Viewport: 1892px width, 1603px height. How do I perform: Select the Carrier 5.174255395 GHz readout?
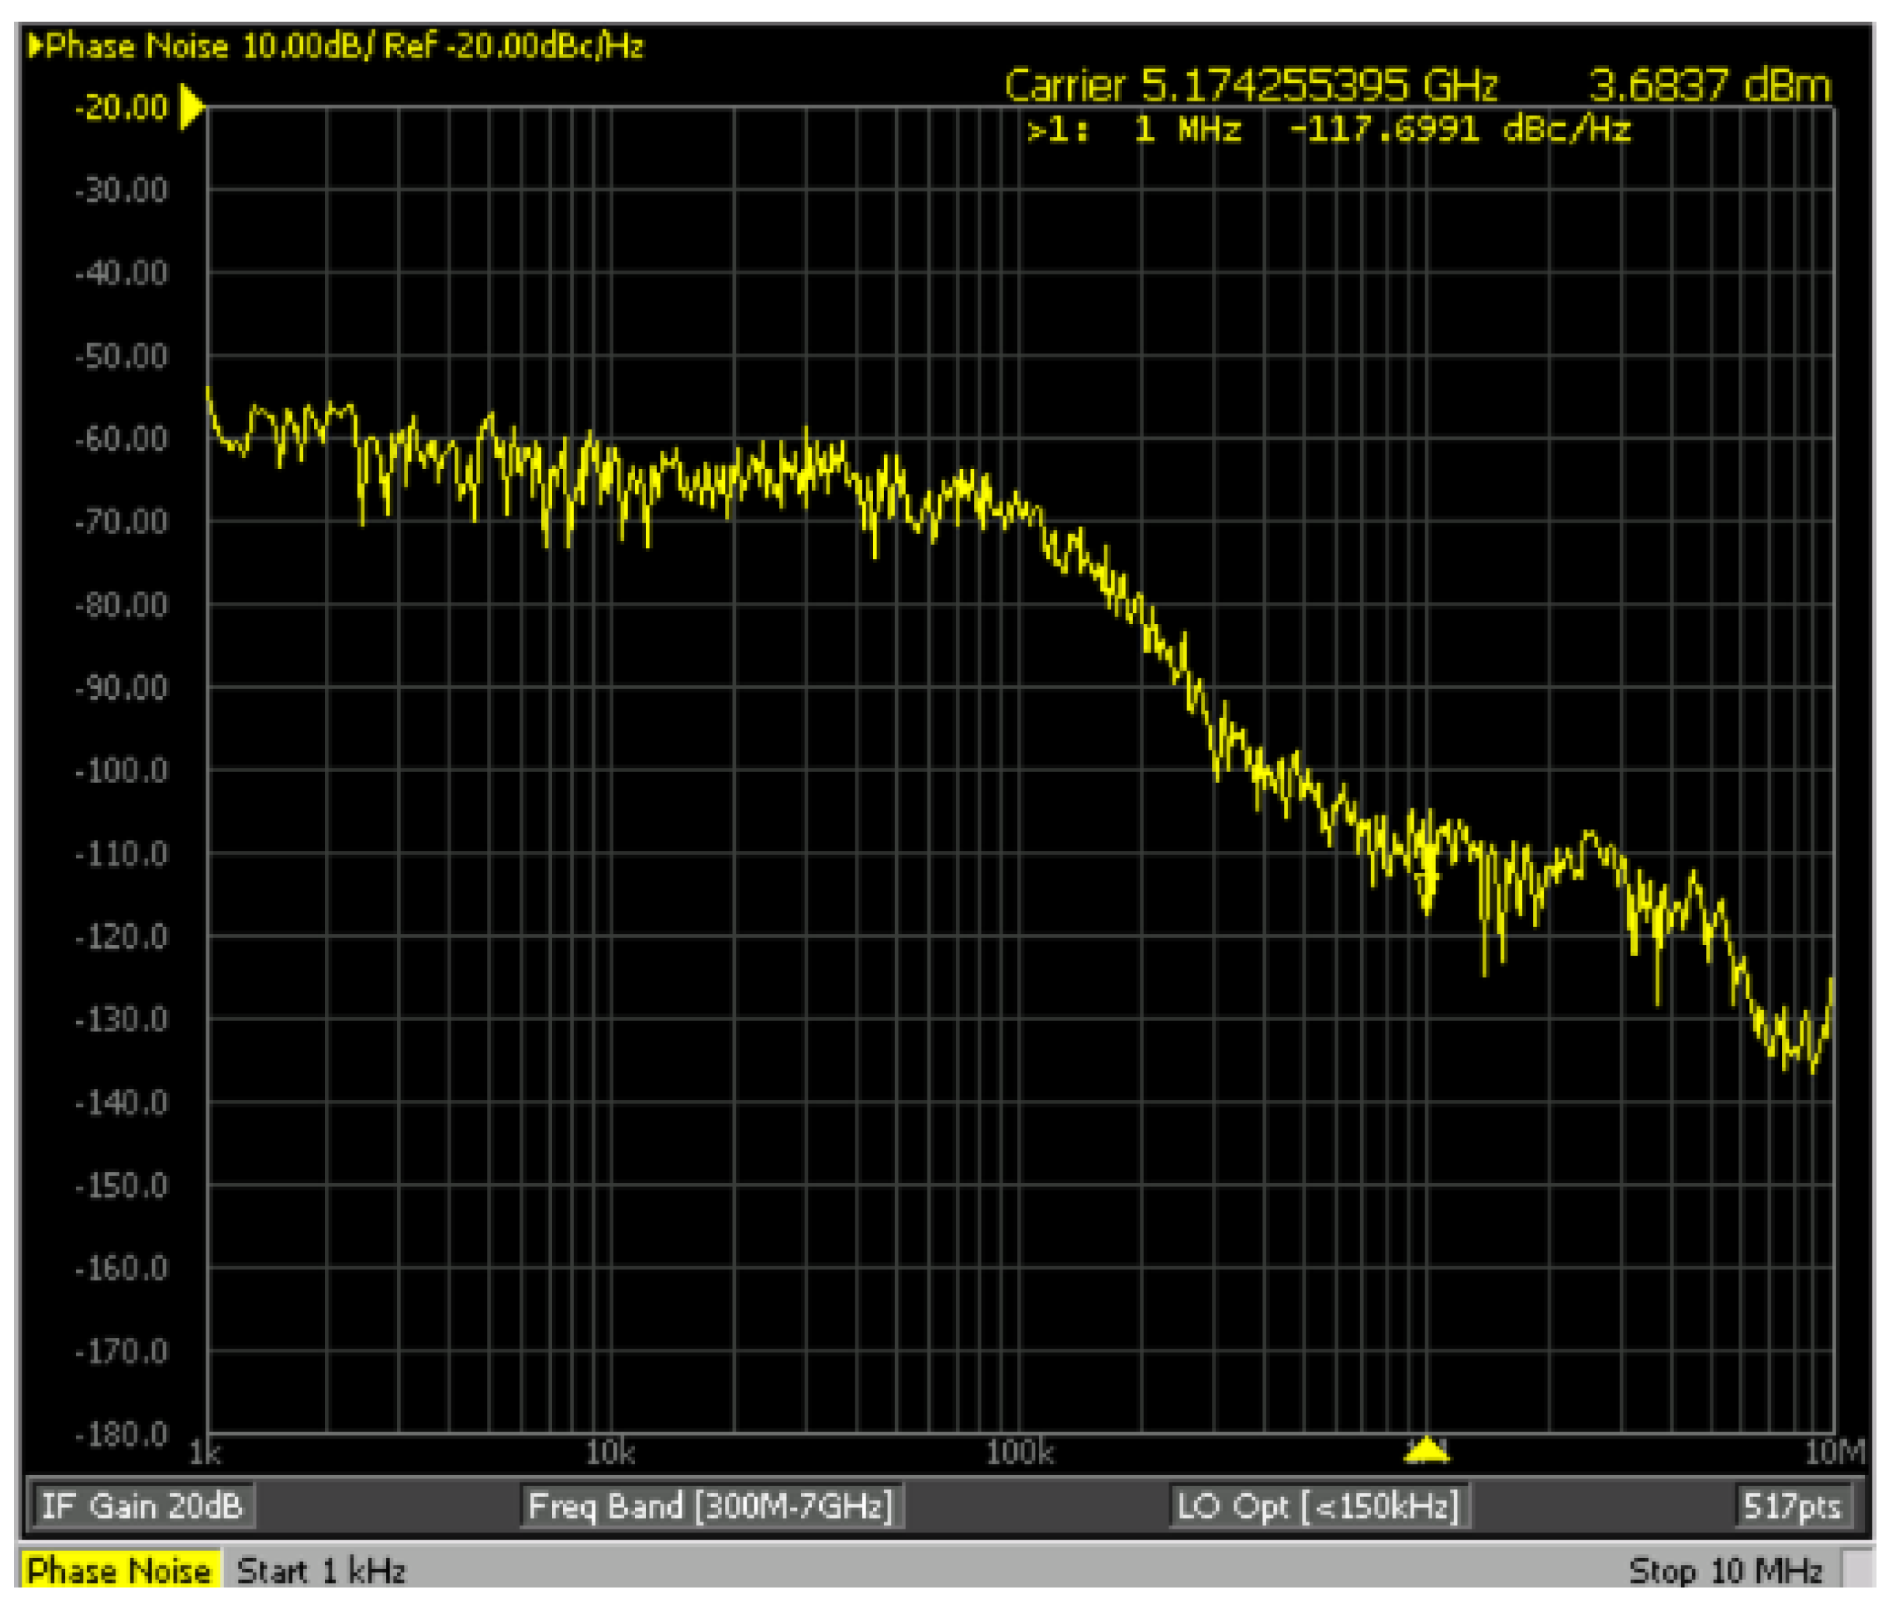coord(1249,85)
